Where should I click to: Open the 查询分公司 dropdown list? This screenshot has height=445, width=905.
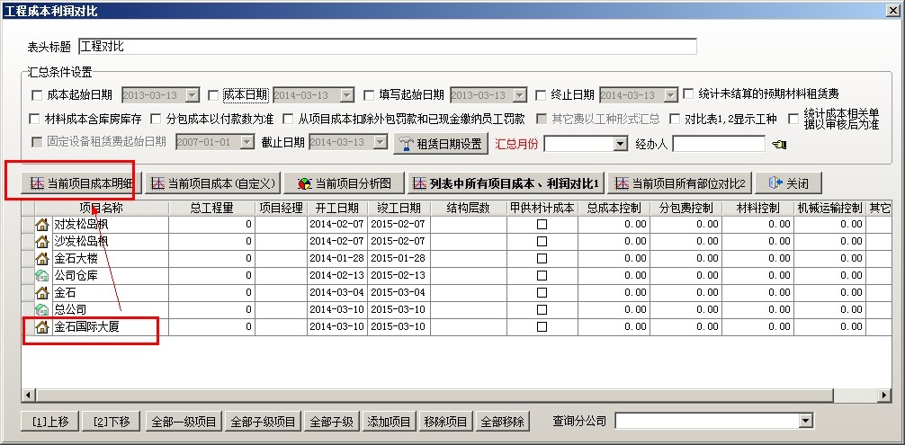tap(805, 421)
